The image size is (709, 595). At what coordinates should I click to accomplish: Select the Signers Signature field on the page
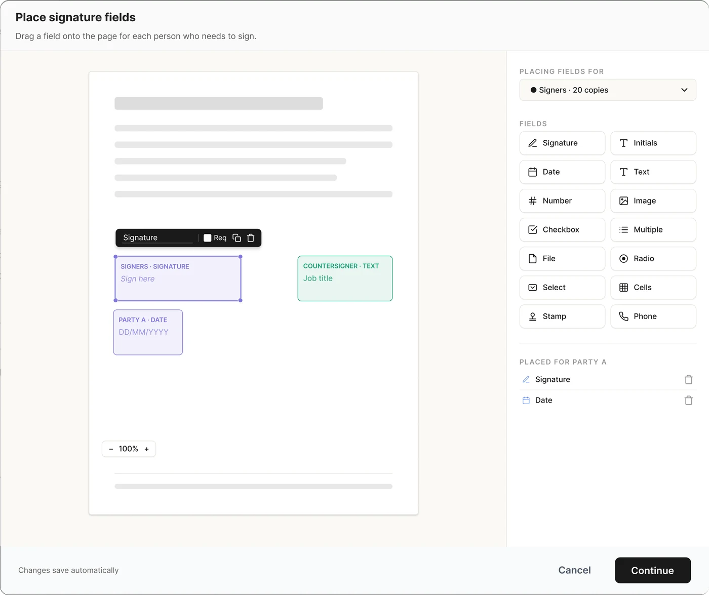pyautogui.click(x=178, y=279)
